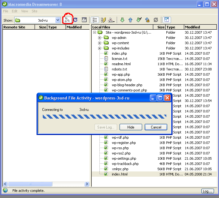Click the folder icon in the Show box
The height and width of the screenshot is (198, 219).
[x=18, y=20]
